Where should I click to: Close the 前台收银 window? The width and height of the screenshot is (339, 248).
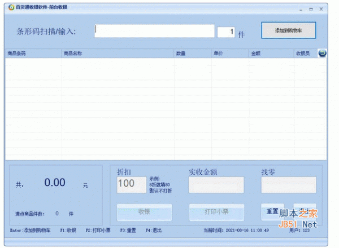321,9
